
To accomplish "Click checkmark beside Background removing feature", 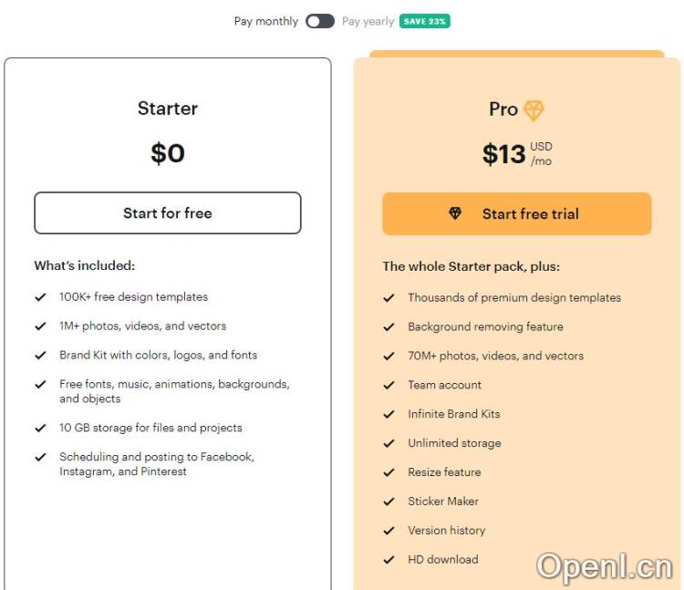I will coord(389,327).
